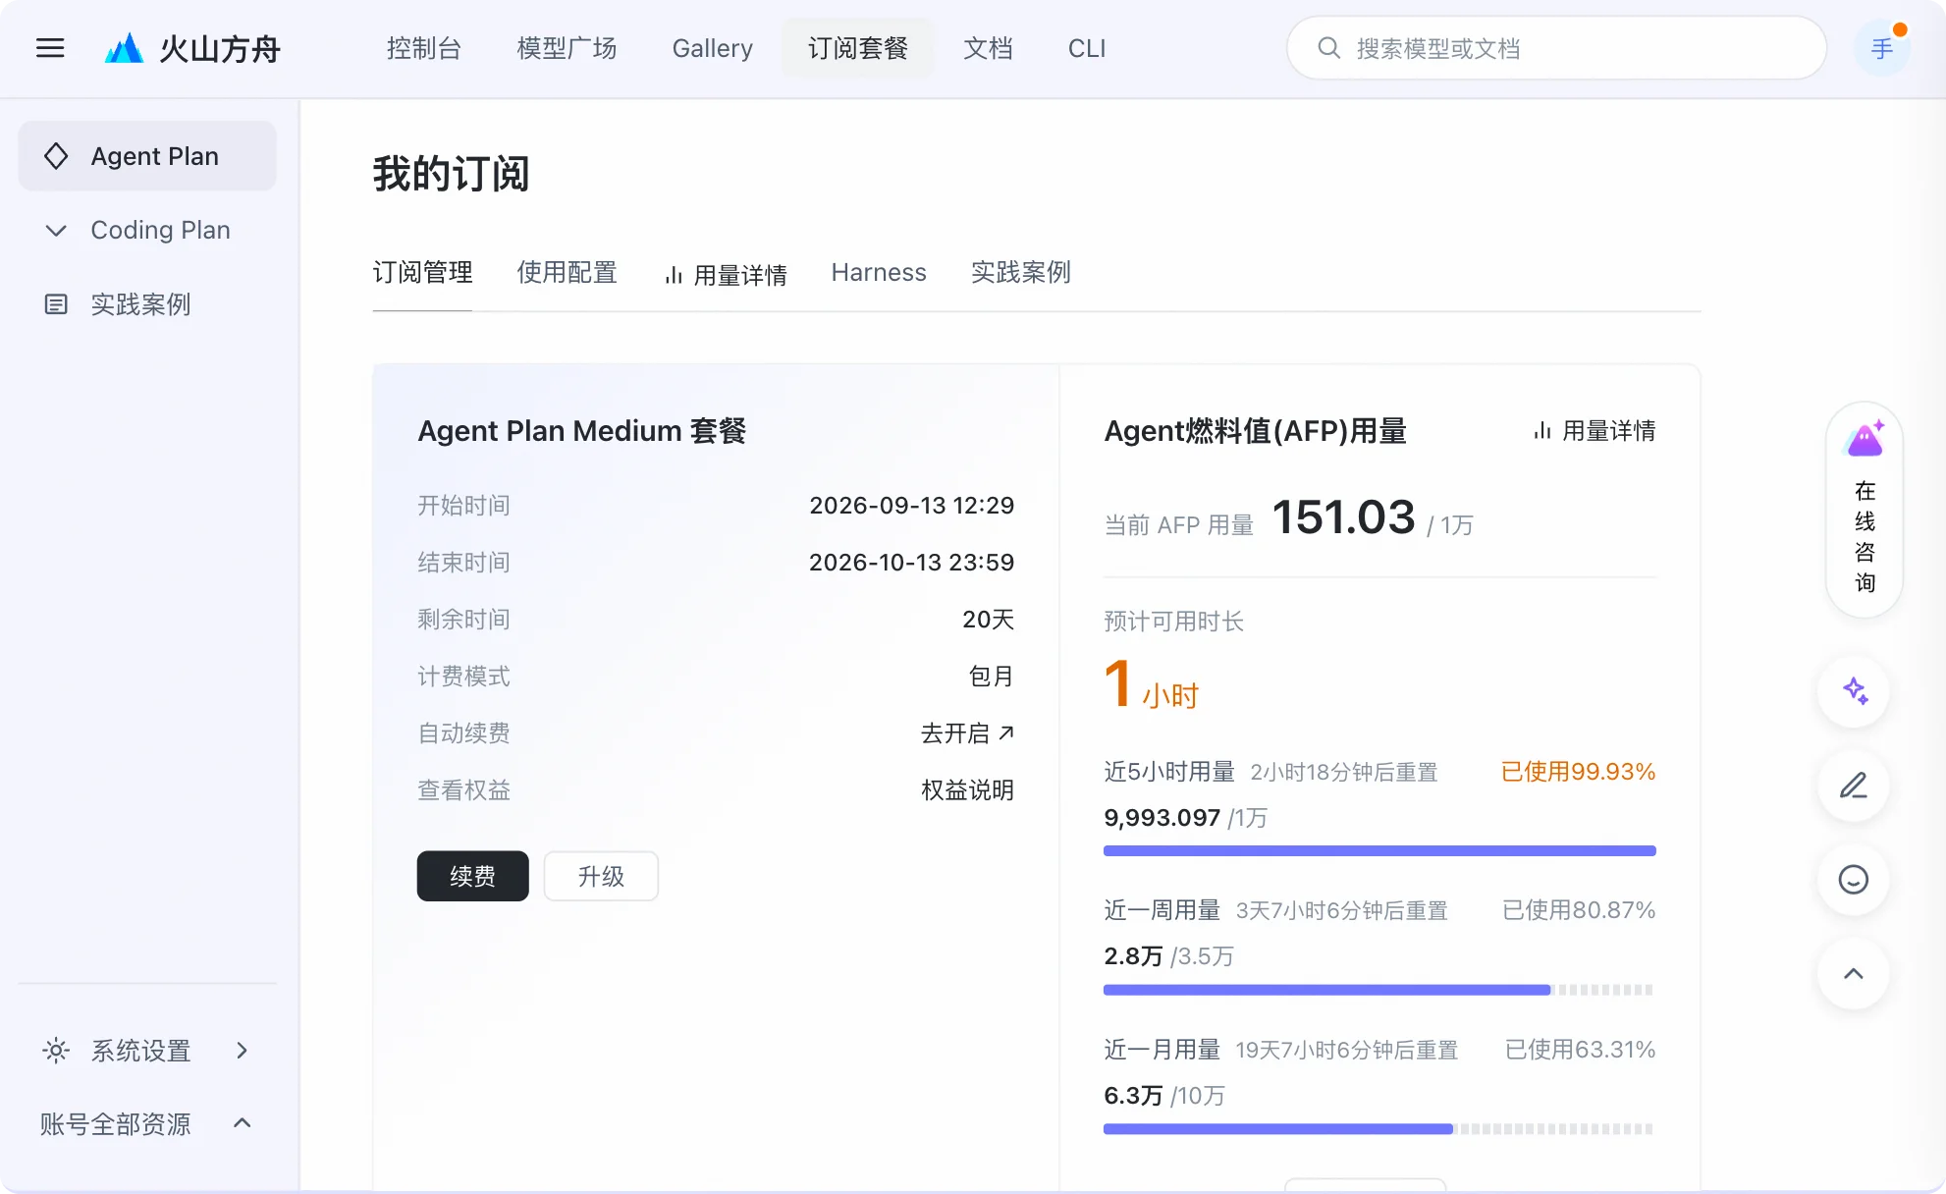Click start time 2026-09-13 12:29
The image size is (1946, 1194).
(911, 505)
